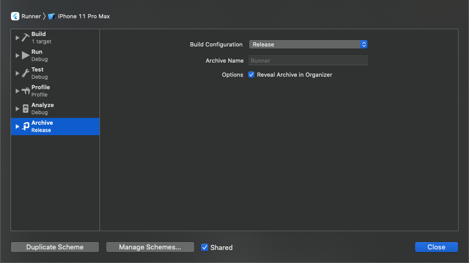Toggle the Shared scheme checkbox
469x263 pixels.
(x=205, y=247)
